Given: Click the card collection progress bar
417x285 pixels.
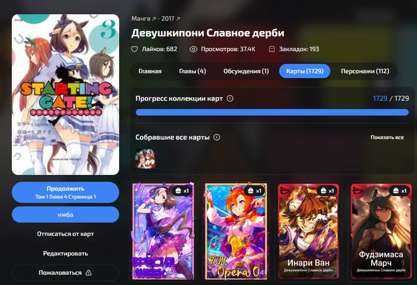Looking at the screenshot, I should point(272,112).
